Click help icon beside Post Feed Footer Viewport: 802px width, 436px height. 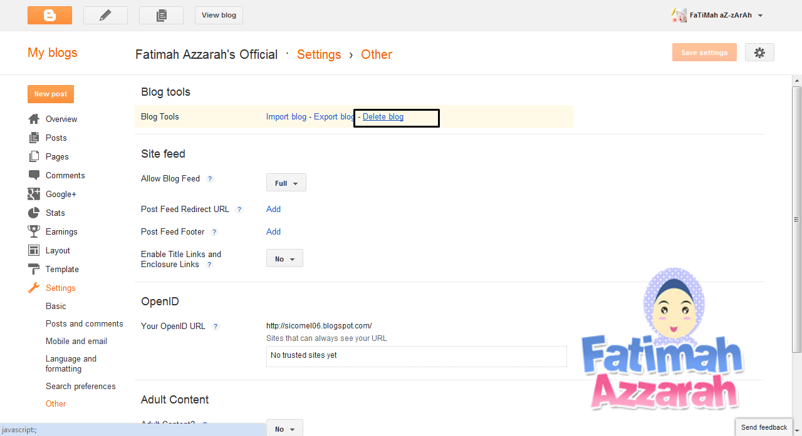click(x=214, y=232)
